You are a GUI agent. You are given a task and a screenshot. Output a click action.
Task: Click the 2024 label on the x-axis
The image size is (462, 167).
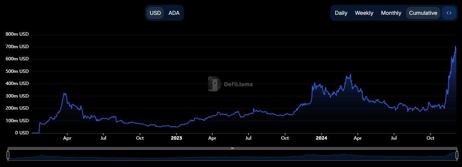[321, 139]
